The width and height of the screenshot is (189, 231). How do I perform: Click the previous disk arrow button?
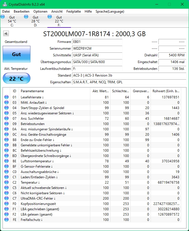(6, 33)
